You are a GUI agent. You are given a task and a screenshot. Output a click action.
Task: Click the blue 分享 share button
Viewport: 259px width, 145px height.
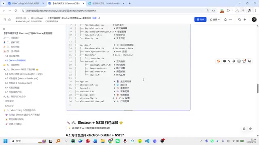[x=200, y=19]
